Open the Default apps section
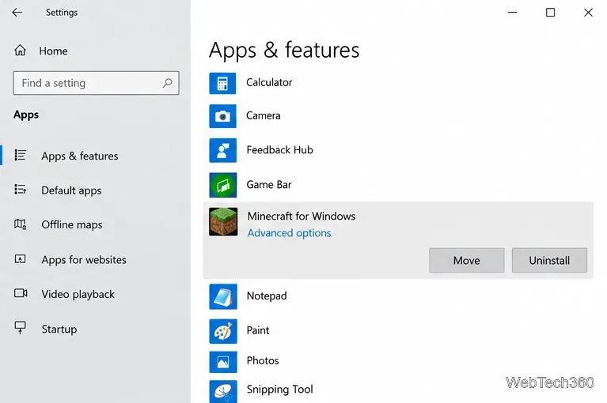607x403 pixels. (x=71, y=190)
